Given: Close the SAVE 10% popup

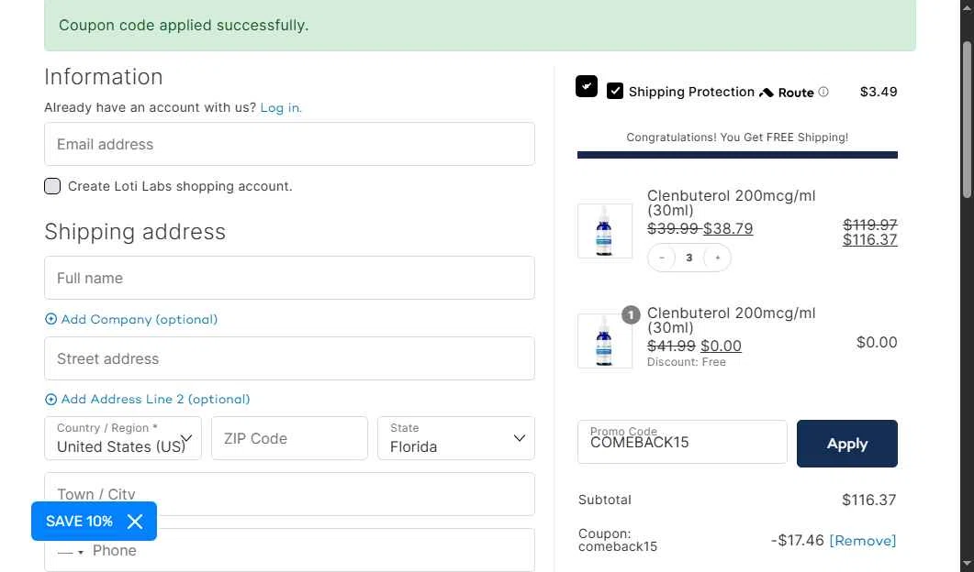Looking at the screenshot, I should 135,522.
